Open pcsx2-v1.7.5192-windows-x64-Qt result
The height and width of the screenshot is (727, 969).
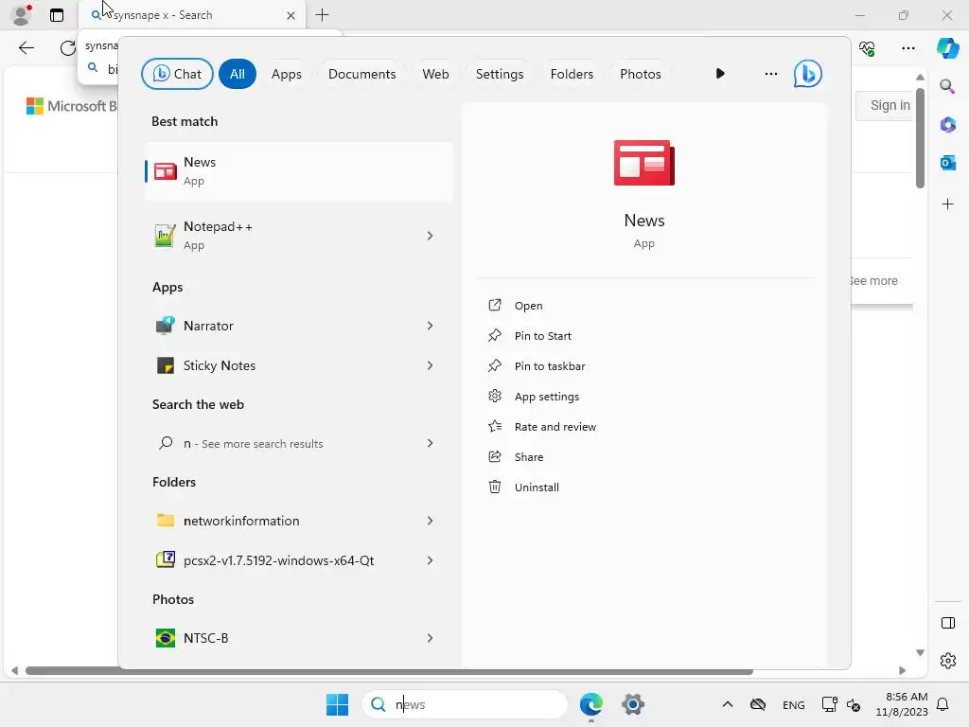298,560
